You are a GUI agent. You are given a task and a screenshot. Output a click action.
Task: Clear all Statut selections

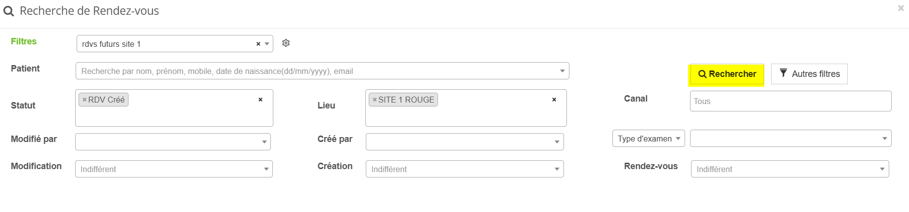260,100
